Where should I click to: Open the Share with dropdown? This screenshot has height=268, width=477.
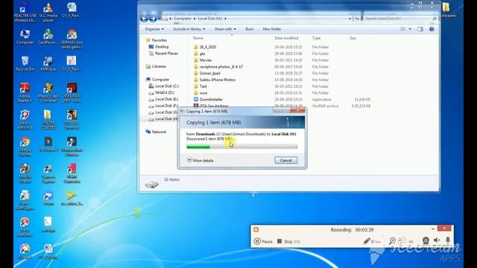[x=225, y=29]
